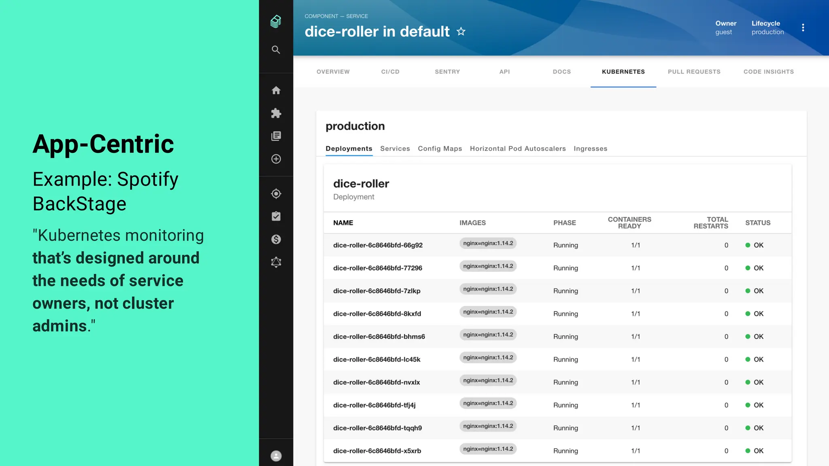Open the docs library icon

click(276, 136)
